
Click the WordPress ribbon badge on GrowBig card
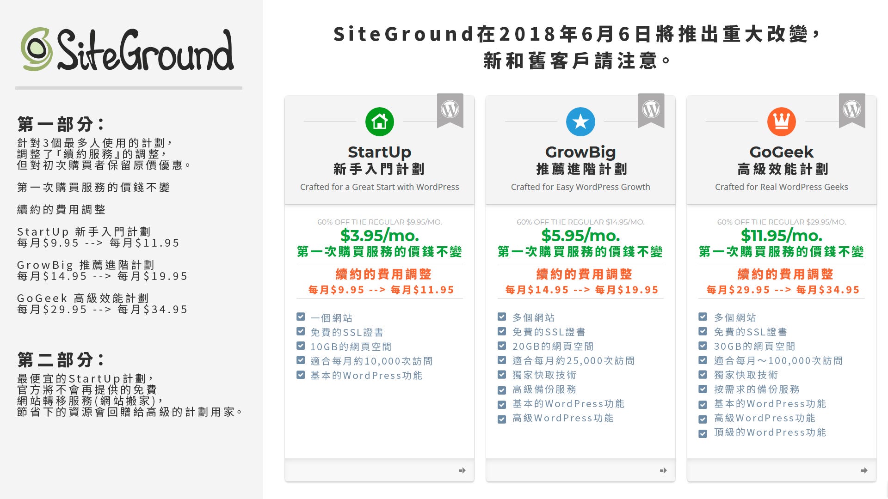click(651, 110)
